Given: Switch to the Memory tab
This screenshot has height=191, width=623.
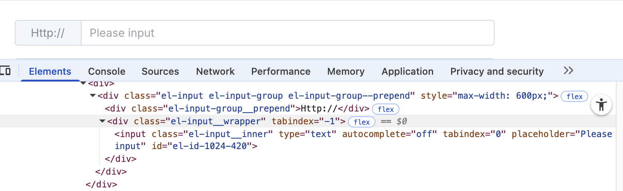Looking at the screenshot, I should pos(345,72).
